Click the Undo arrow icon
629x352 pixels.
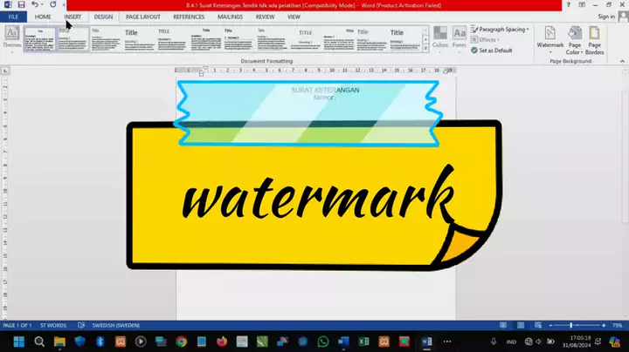[x=34, y=5]
